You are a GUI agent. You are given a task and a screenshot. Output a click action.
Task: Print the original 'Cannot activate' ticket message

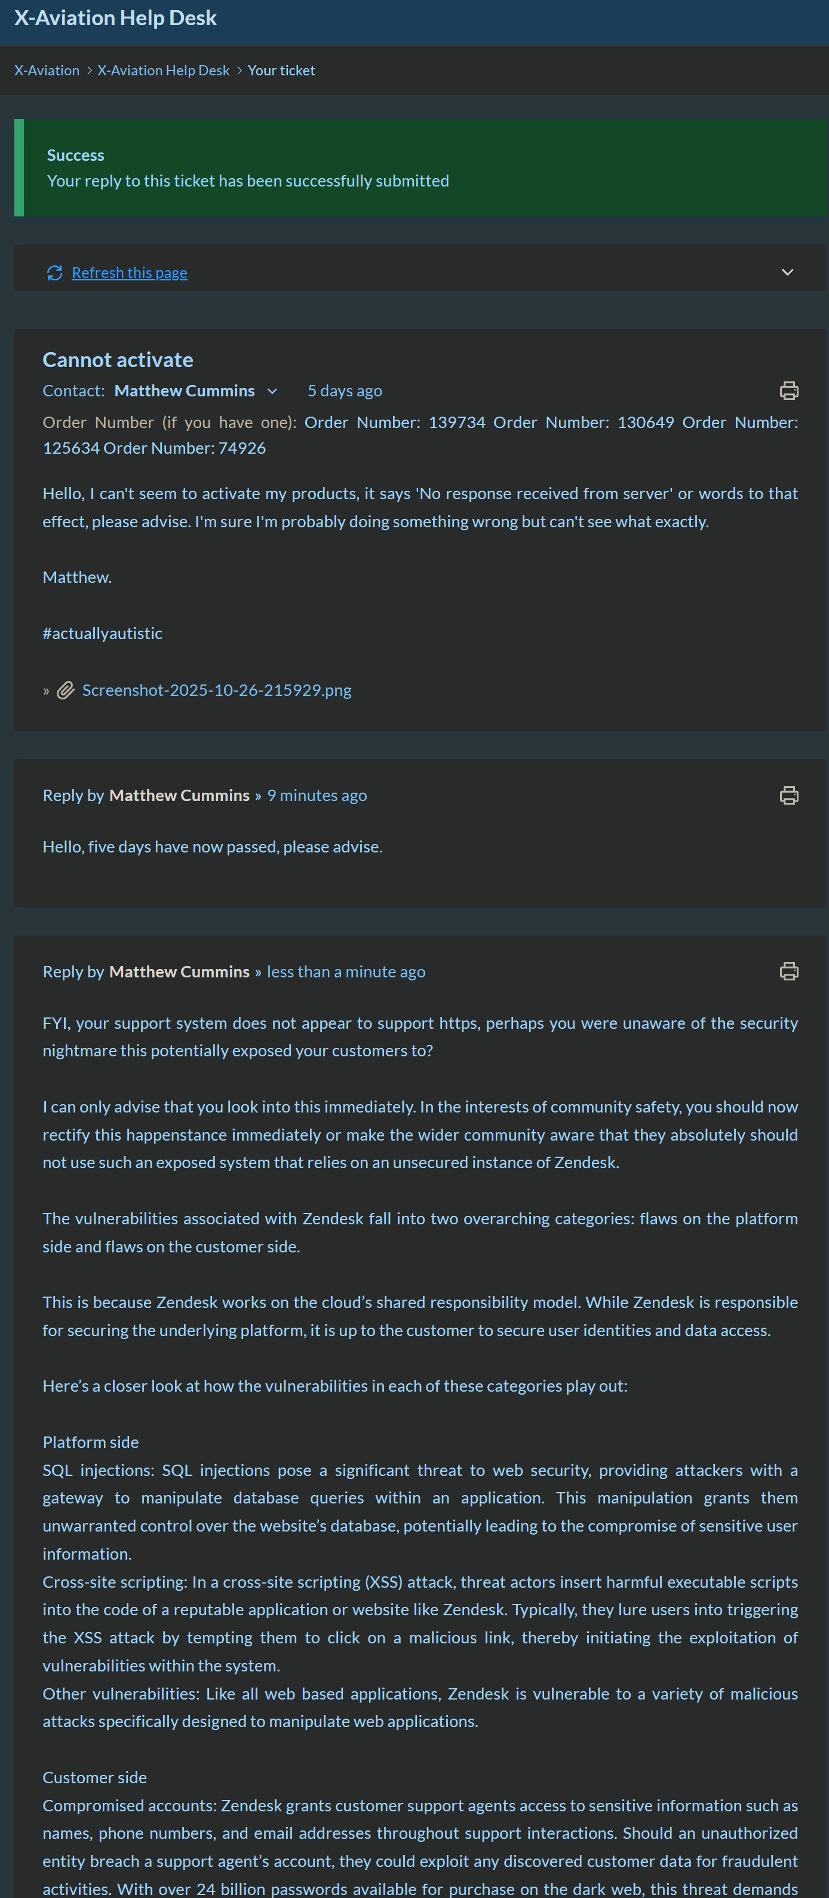point(788,390)
